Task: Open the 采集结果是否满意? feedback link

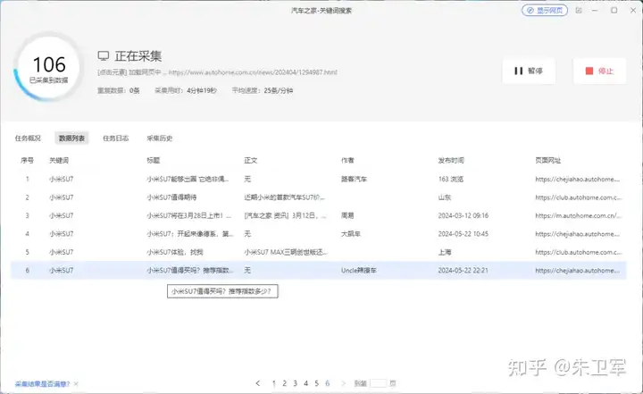Action: pos(42,384)
